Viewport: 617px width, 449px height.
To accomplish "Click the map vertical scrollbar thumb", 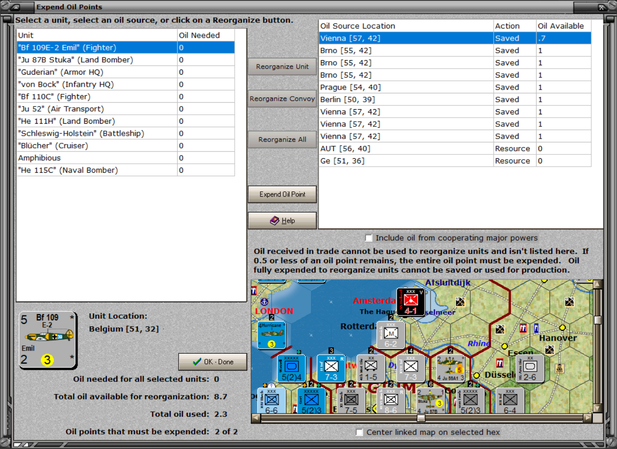I will (597, 320).
